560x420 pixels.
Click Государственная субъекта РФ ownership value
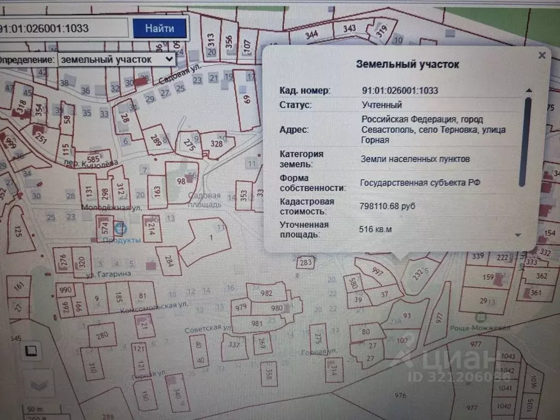pyautogui.click(x=420, y=183)
